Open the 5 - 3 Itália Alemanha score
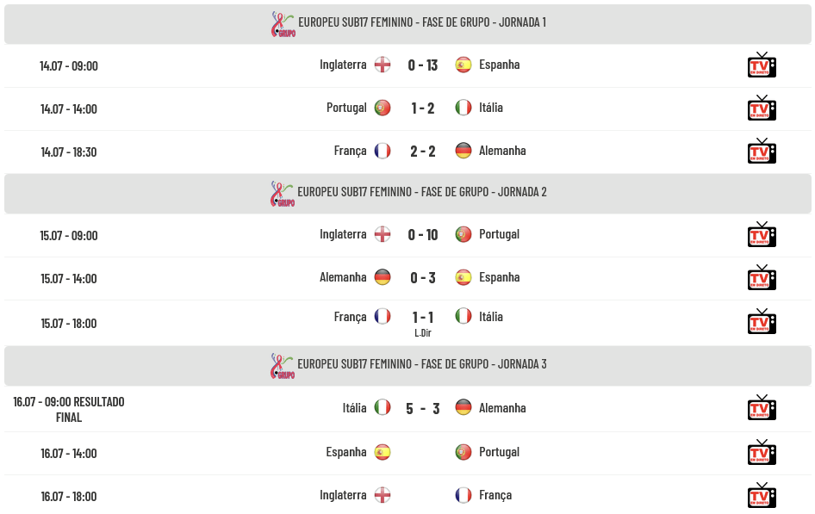Viewport: 815px width, 514px height. [x=422, y=409]
